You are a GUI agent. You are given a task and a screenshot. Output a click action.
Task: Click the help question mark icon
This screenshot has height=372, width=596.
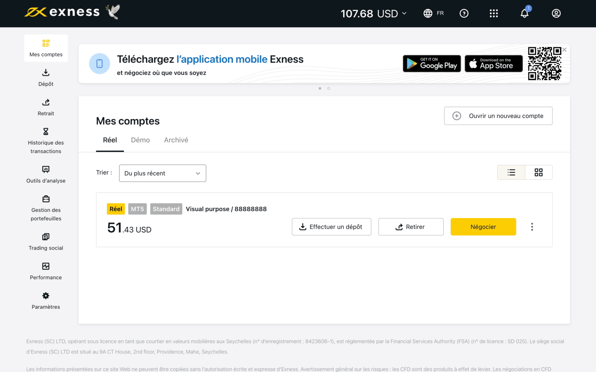pos(464,13)
